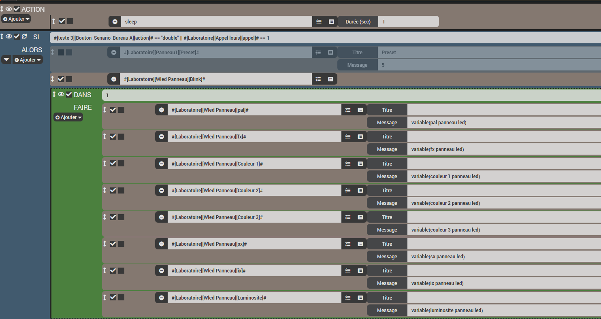Uncheck the enabled checkbox on the [pal] row

pyautogui.click(x=113, y=110)
